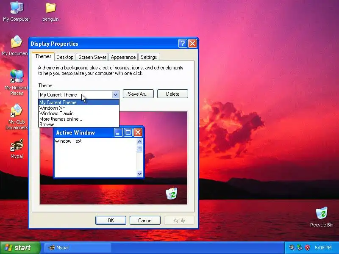Select the penguin folder icon
The image size is (339, 254).
[x=50, y=12]
